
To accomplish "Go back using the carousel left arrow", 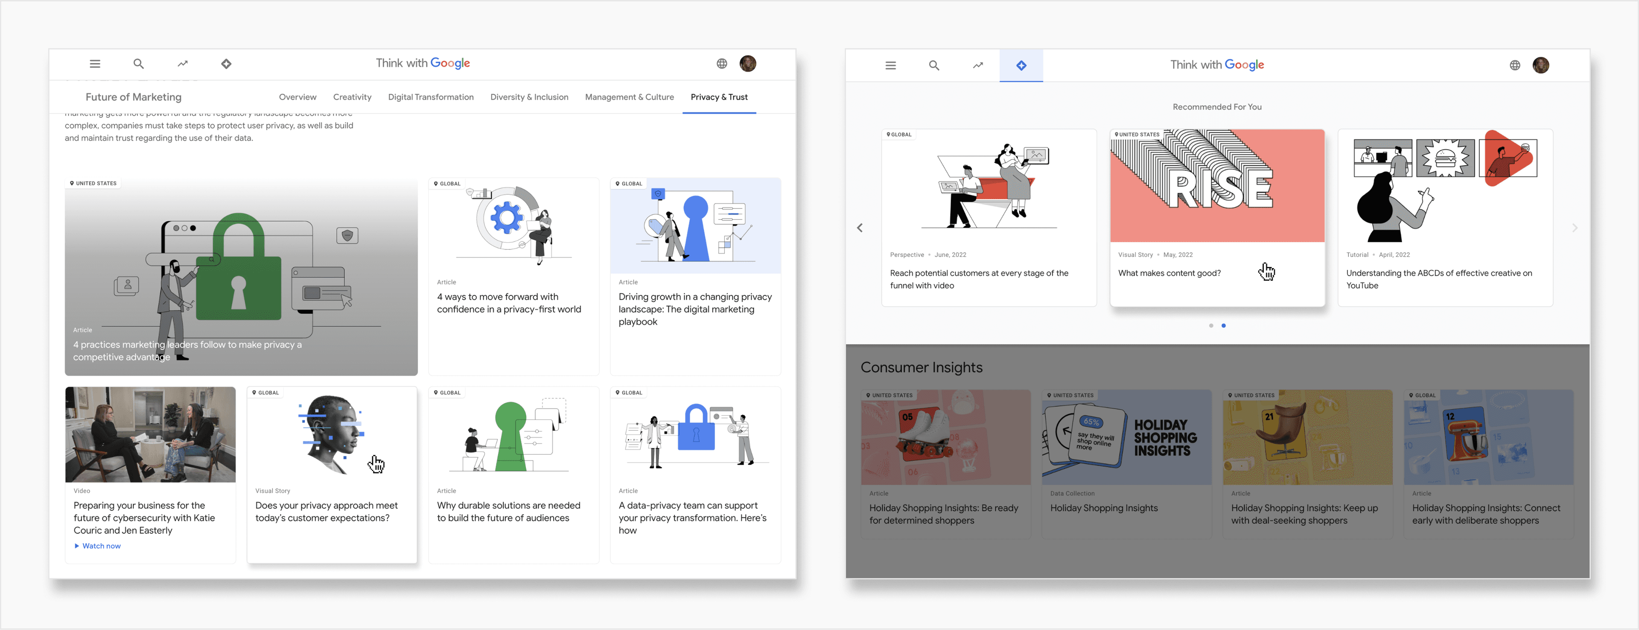I will click(x=860, y=228).
